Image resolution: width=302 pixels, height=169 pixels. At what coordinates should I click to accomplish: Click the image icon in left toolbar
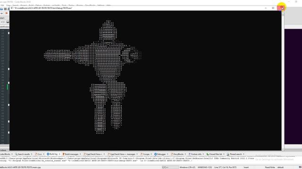click(x=8, y=22)
